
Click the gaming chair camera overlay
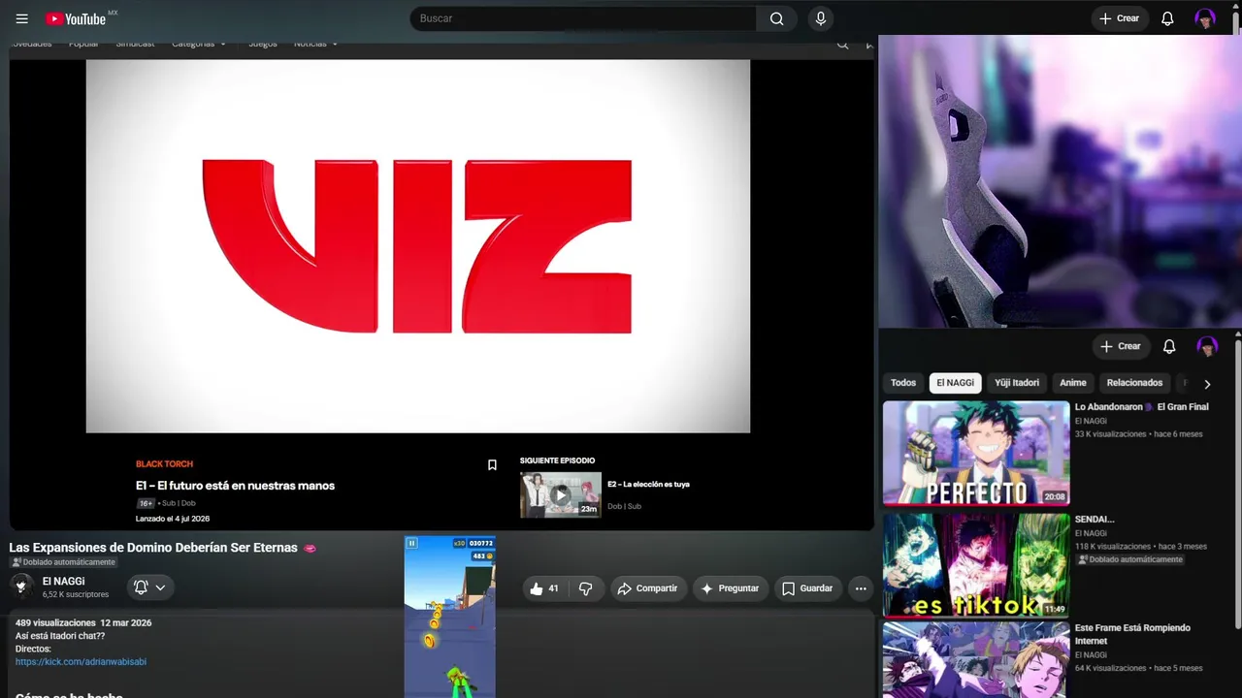(1061, 181)
